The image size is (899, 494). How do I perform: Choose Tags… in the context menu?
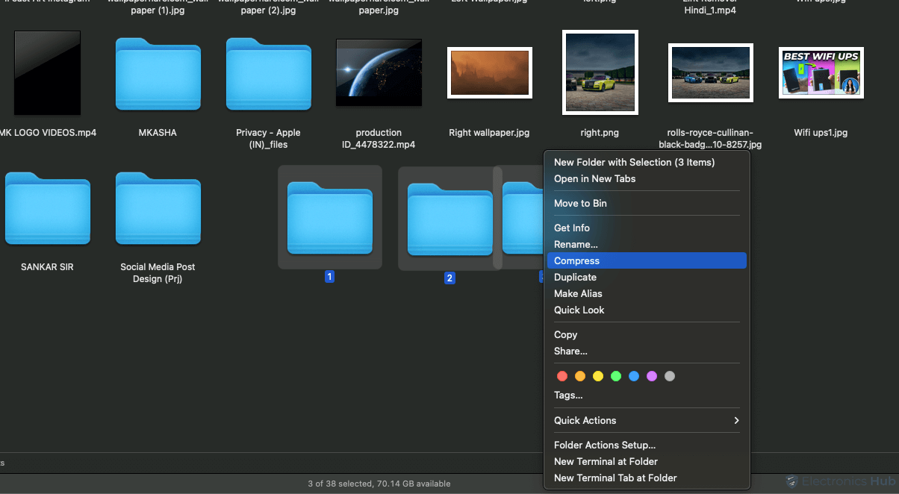(568, 395)
